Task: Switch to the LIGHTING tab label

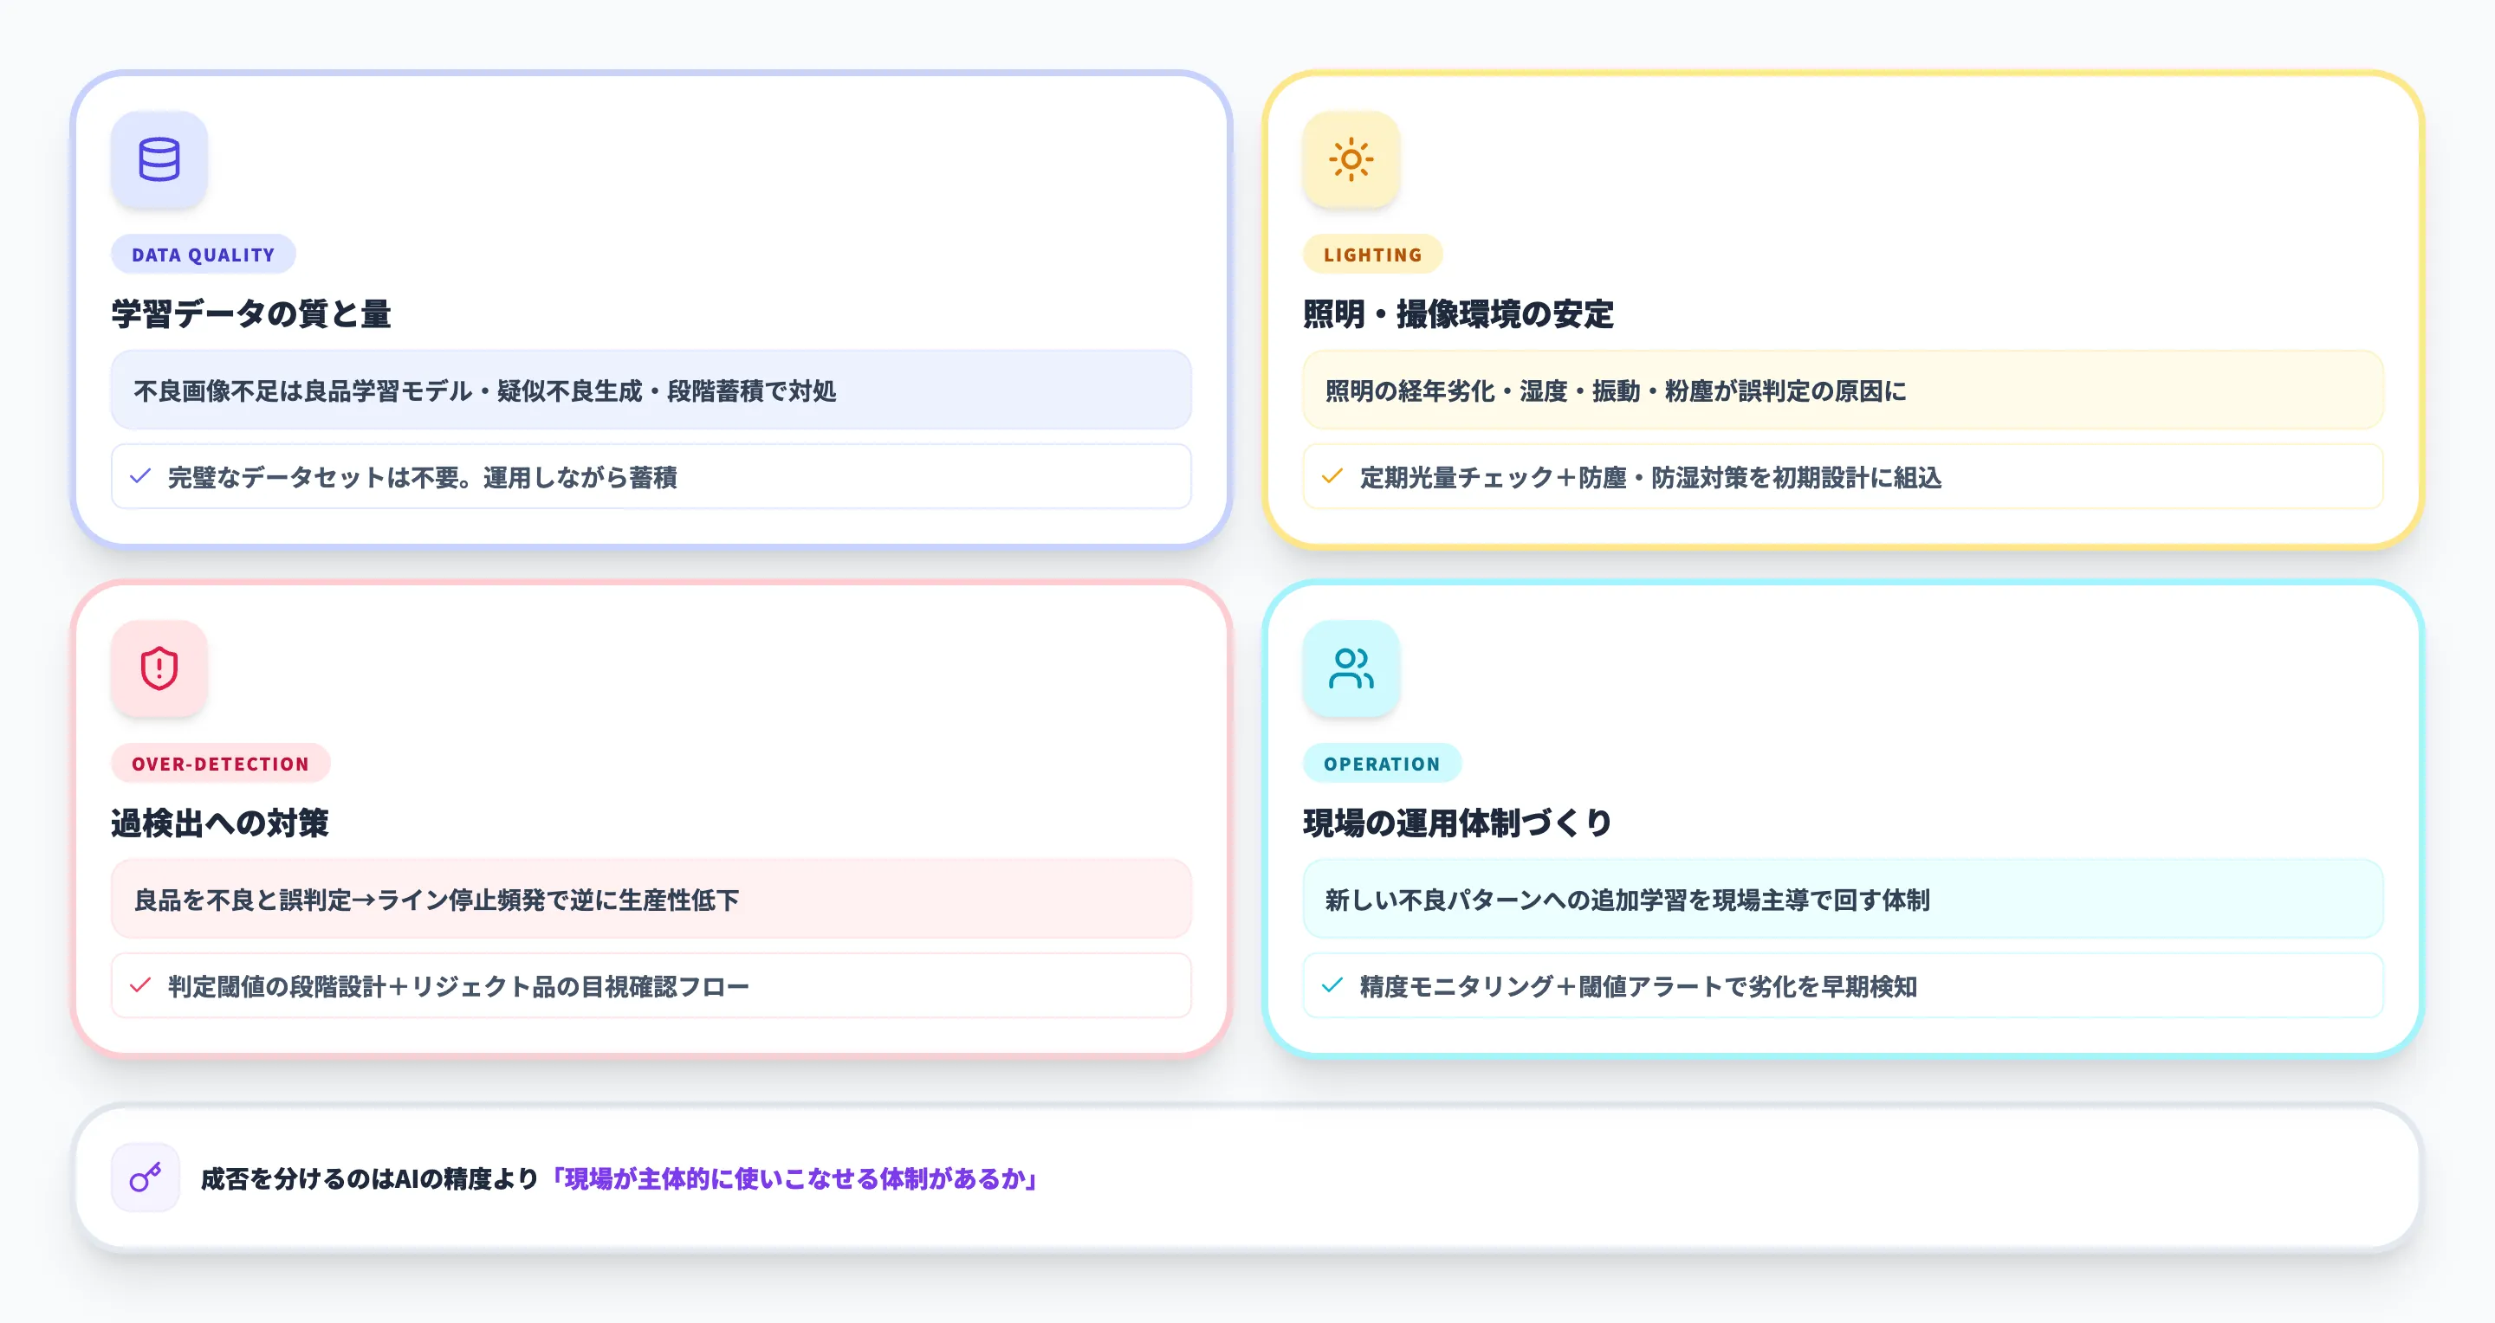Action: tap(1371, 254)
